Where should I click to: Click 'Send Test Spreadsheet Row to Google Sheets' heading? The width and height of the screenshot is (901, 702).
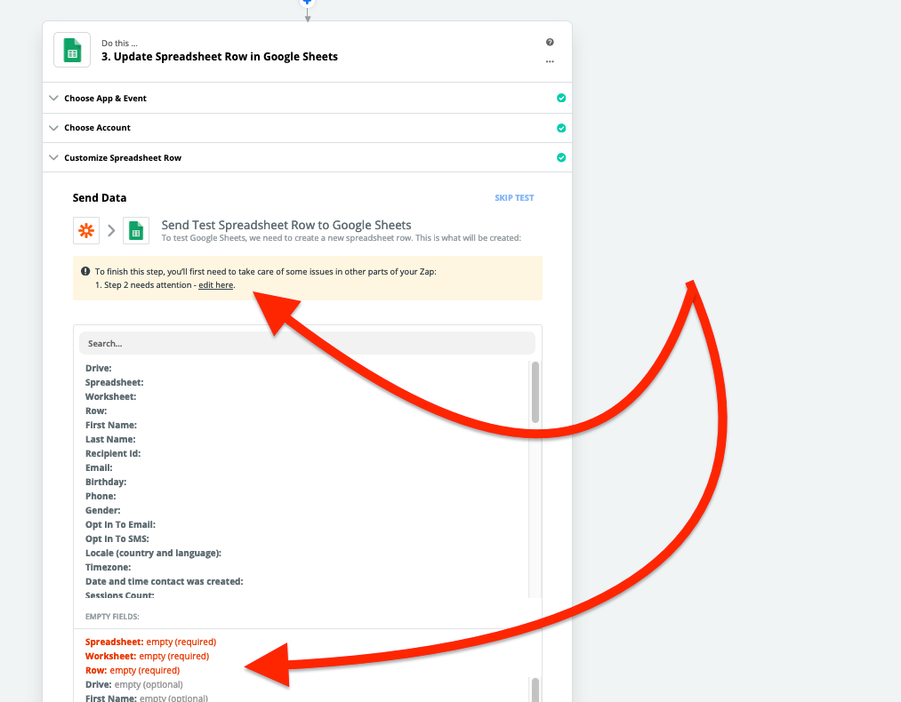(x=286, y=225)
